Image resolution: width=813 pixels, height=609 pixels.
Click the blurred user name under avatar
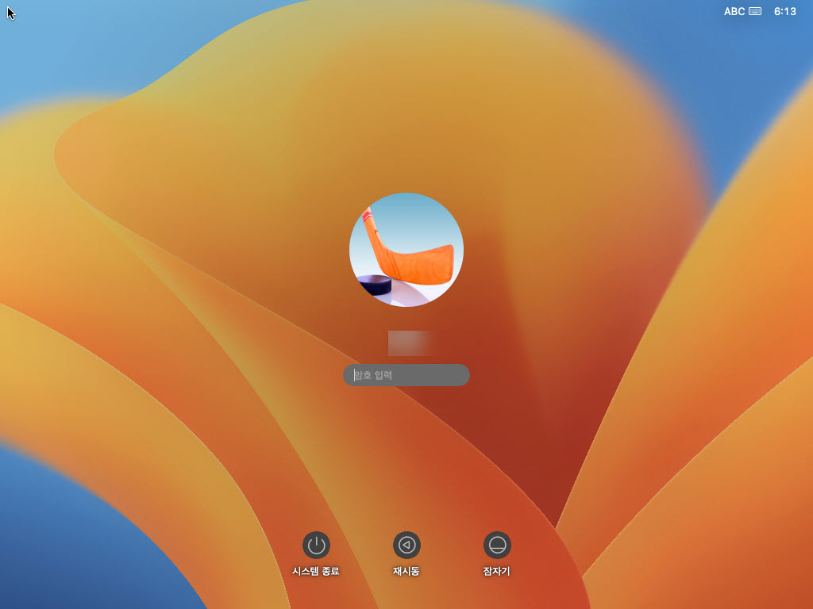(410, 343)
